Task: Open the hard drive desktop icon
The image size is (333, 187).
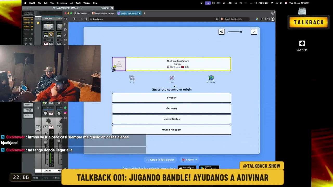Action: tap(302, 11)
